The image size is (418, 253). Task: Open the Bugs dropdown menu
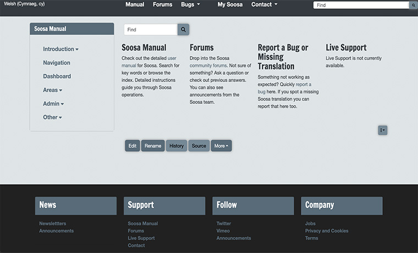[190, 4]
